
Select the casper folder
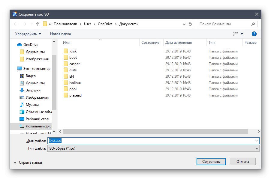pos(74,64)
